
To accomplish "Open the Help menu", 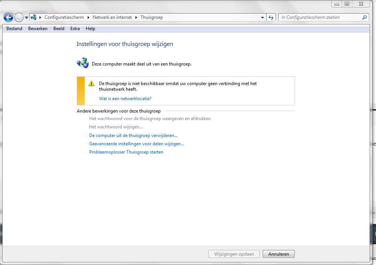I will click(90, 29).
